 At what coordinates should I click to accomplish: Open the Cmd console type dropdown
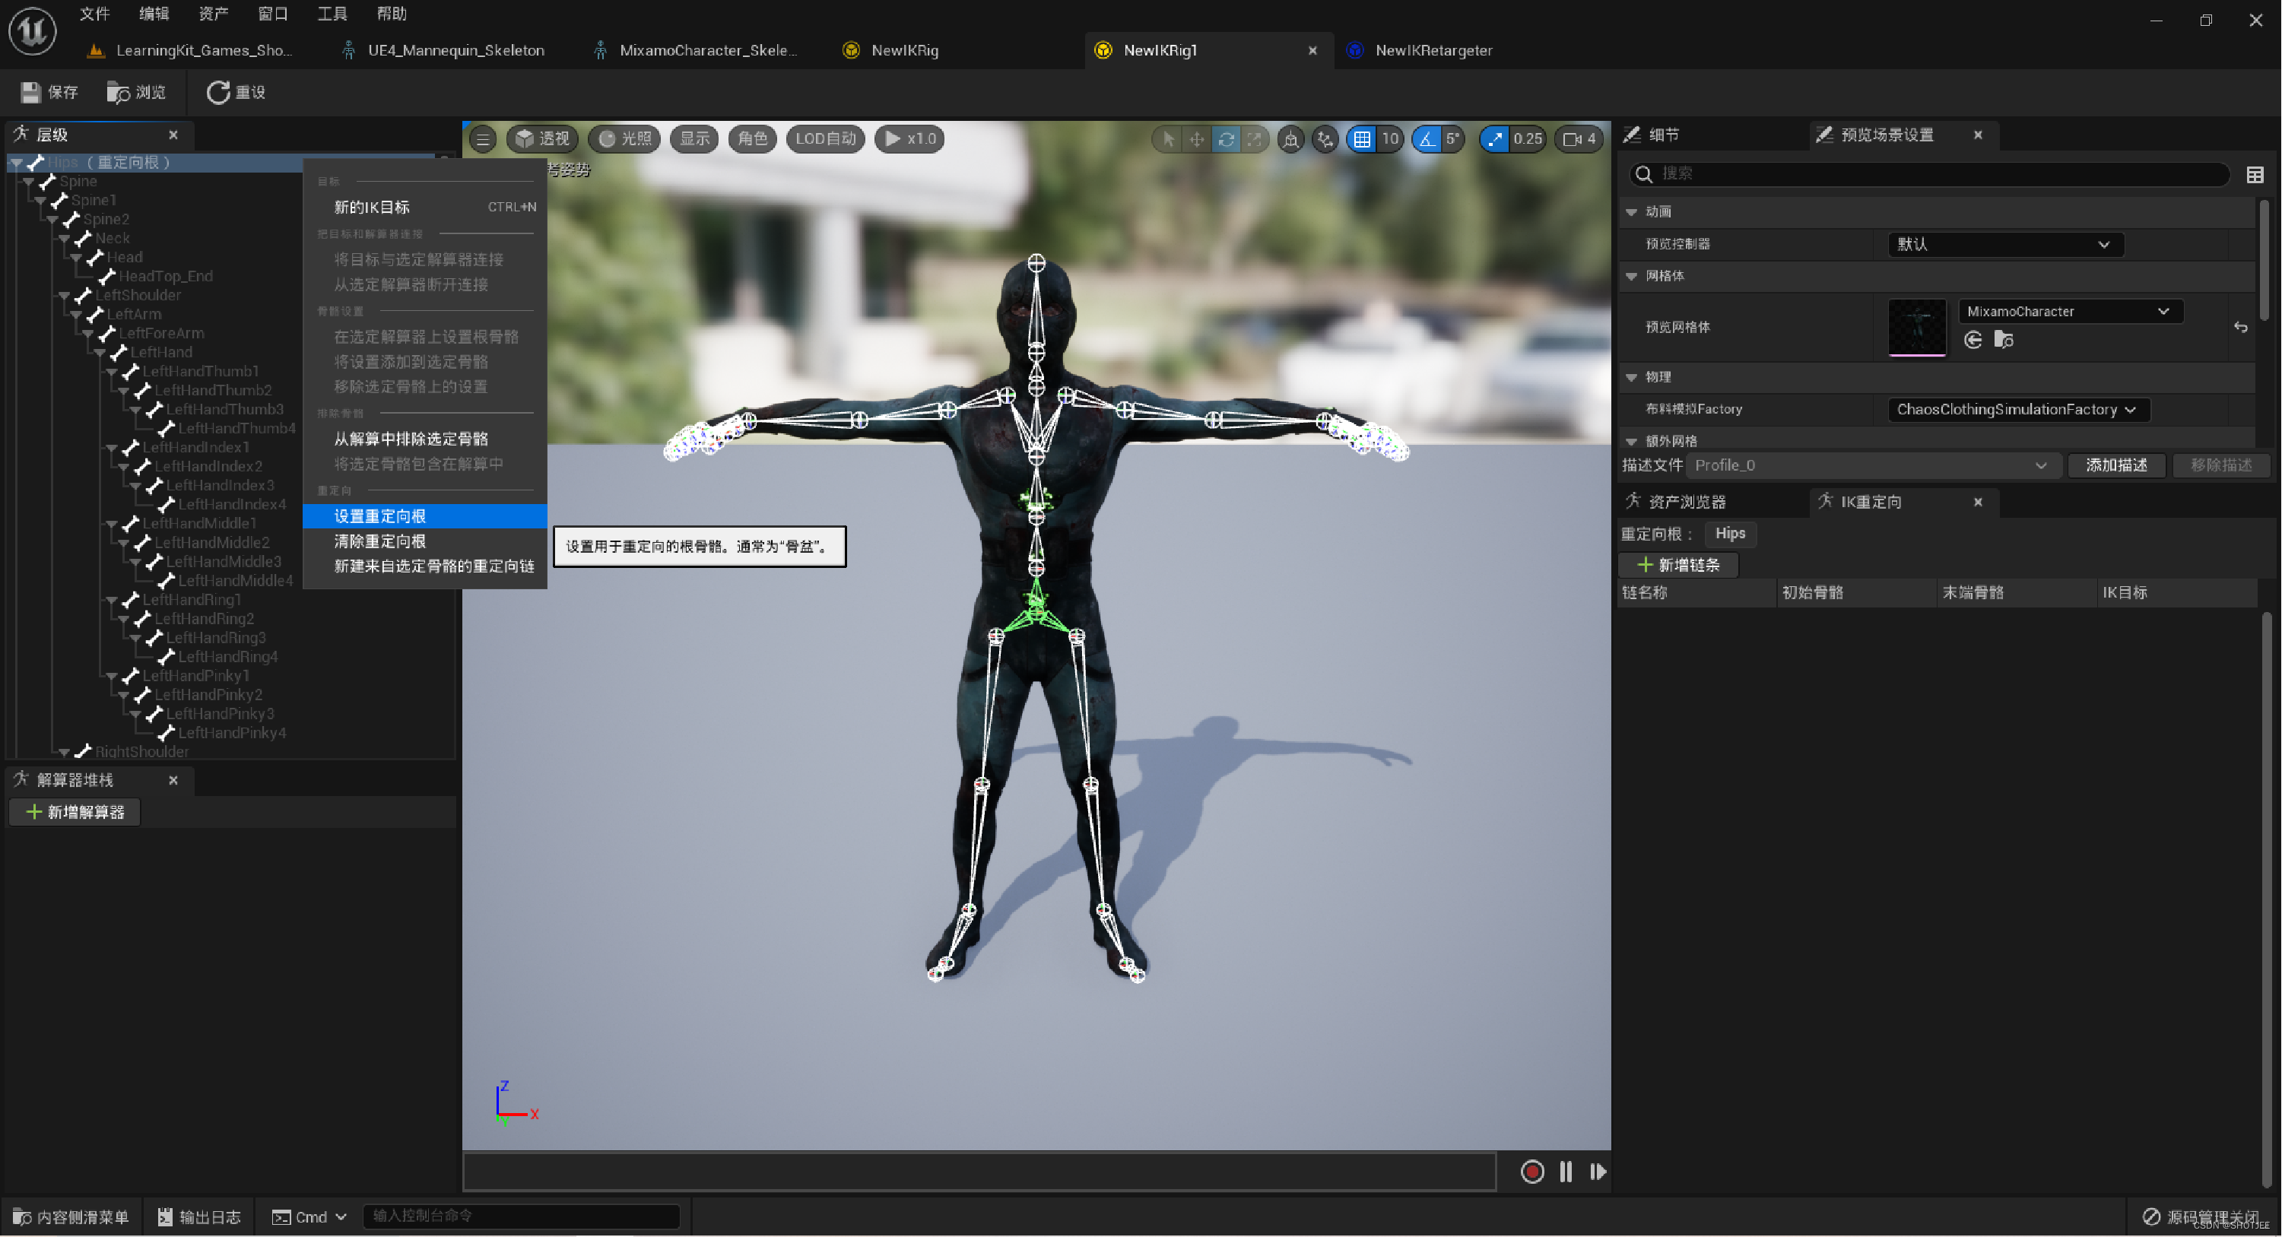click(x=309, y=1217)
